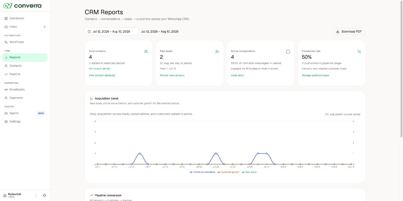Toggle Active conversations legend item
This screenshot has width=403, height=201.
(x=203, y=172)
